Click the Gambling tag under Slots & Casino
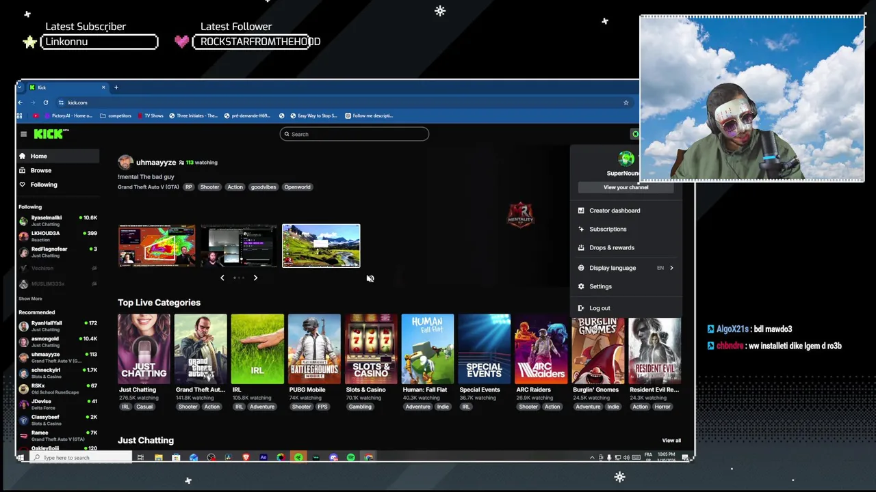 pos(360,407)
